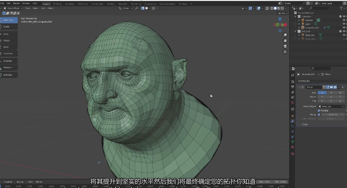The image size is (347, 188).
Task: Uncheck the Clipping checkbox in Mirror modifier
Action: (319, 110)
